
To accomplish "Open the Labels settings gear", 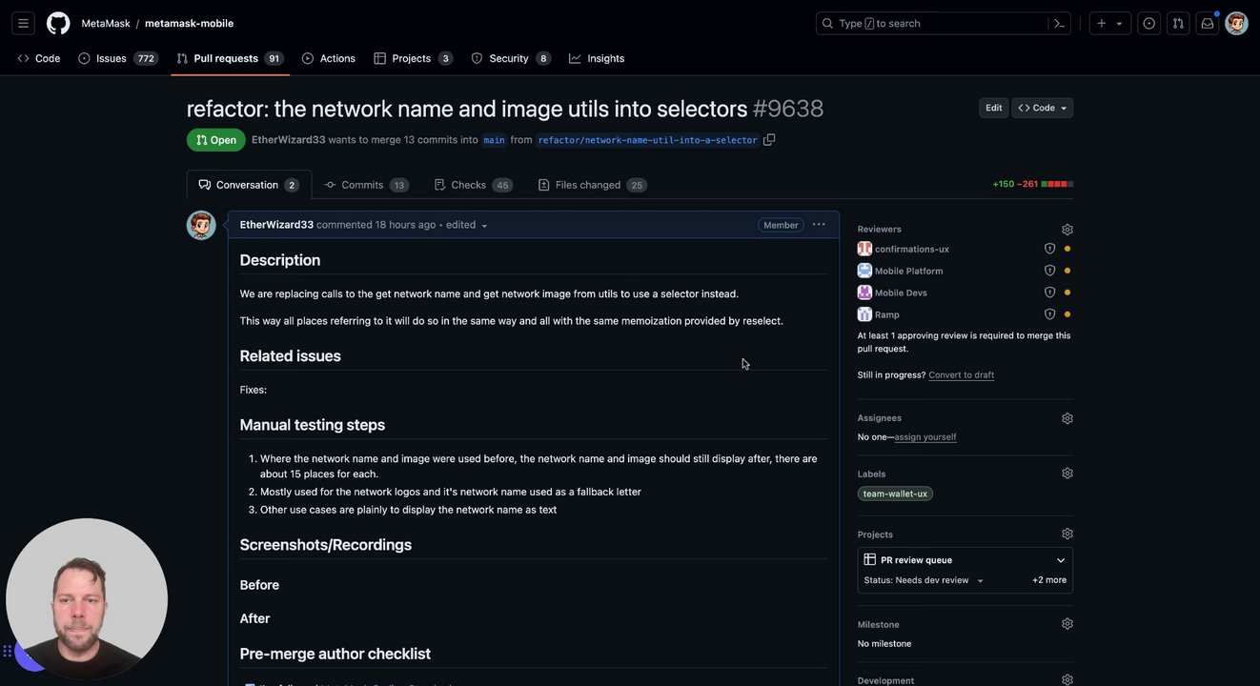I will 1067,474.
